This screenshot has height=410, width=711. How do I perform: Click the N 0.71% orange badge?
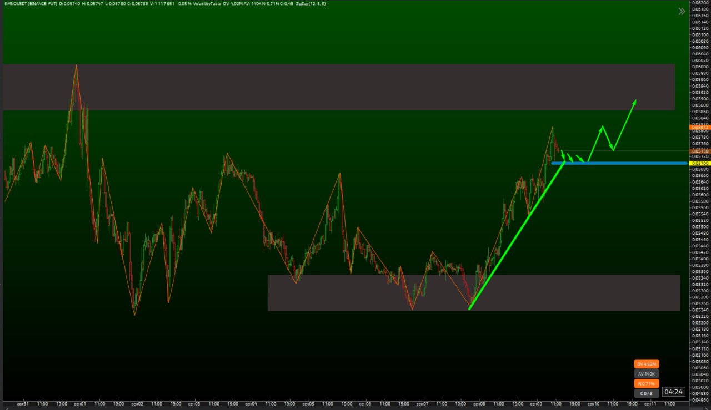coord(646,383)
